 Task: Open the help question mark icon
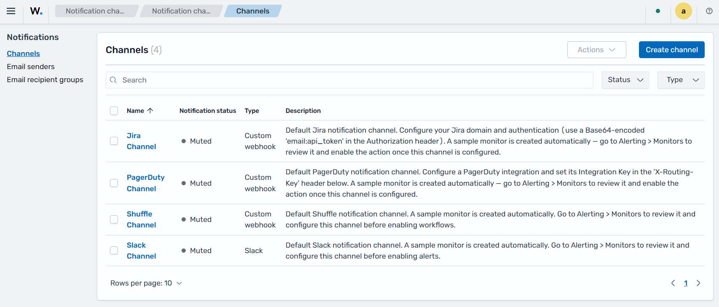(709, 11)
